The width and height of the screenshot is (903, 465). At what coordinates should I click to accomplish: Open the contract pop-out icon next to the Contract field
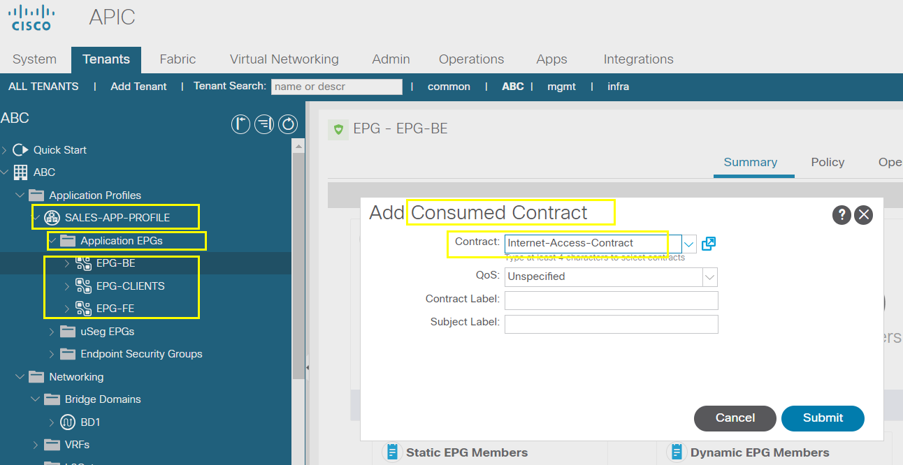709,244
